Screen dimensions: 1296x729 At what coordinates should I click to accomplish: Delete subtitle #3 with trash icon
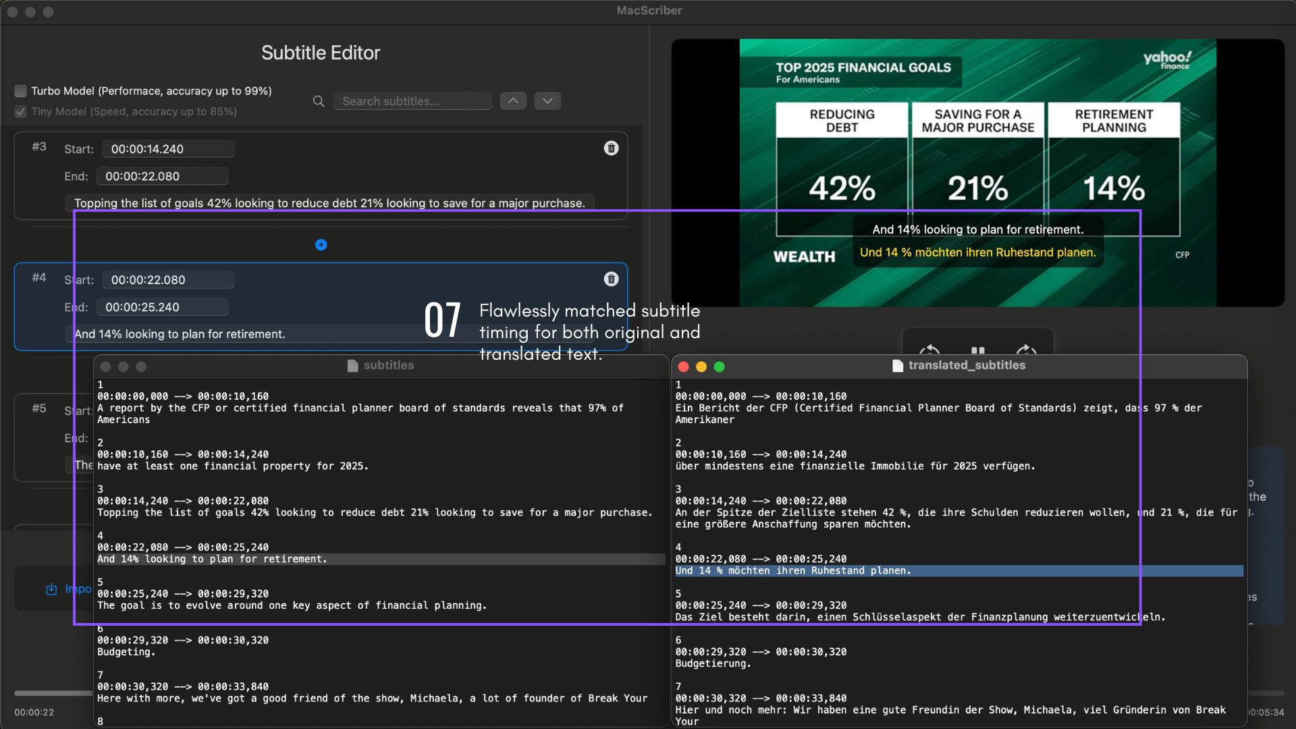[611, 148]
